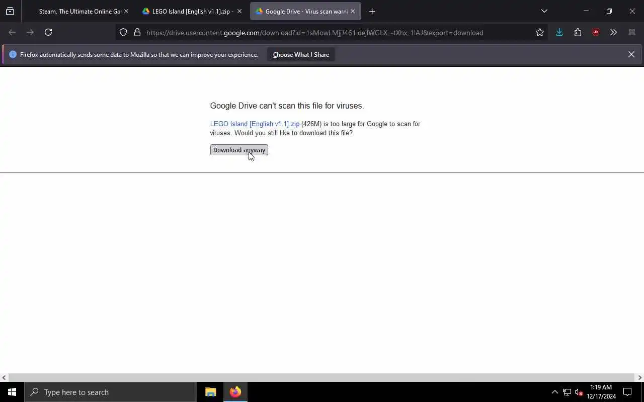Image resolution: width=644 pixels, height=402 pixels.
Task: Open uBlock Origin extension icon
Action: (x=596, y=32)
